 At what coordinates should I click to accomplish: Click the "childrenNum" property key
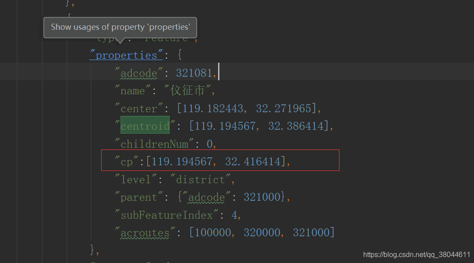154,144
